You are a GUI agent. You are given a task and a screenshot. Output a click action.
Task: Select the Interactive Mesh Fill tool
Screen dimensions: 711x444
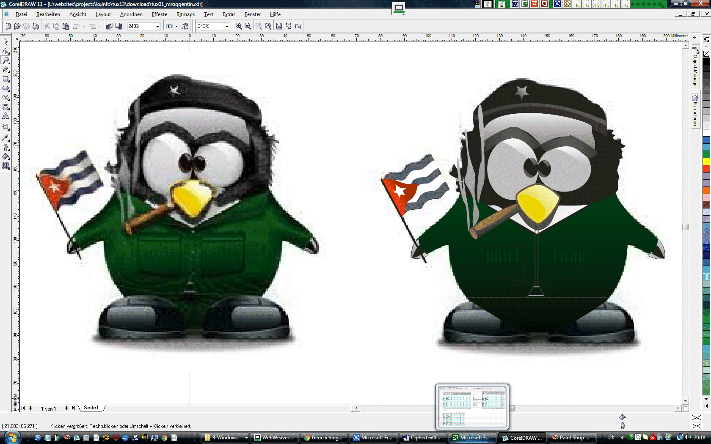click(6, 166)
